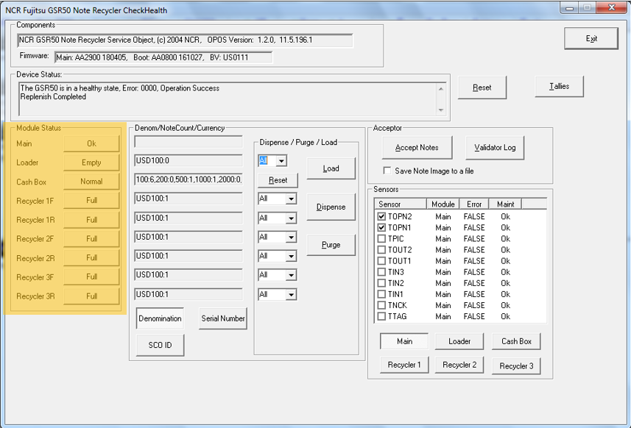Image resolution: width=631 pixels, height=428 pixels.
Task: Uncheck the TOPN1 sensor checkbox
Action: coord(381,227)
